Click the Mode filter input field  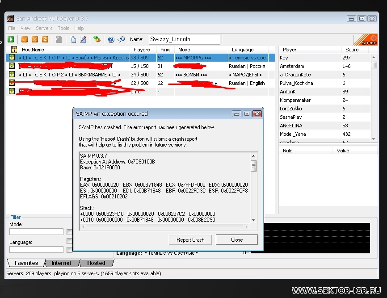36,231
